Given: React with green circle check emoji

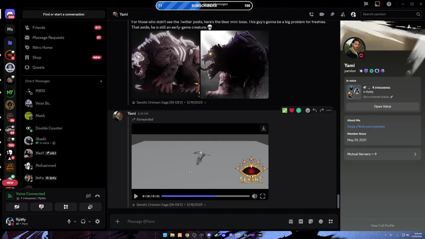Looking at the screenshot, I should tap(298, 111).
